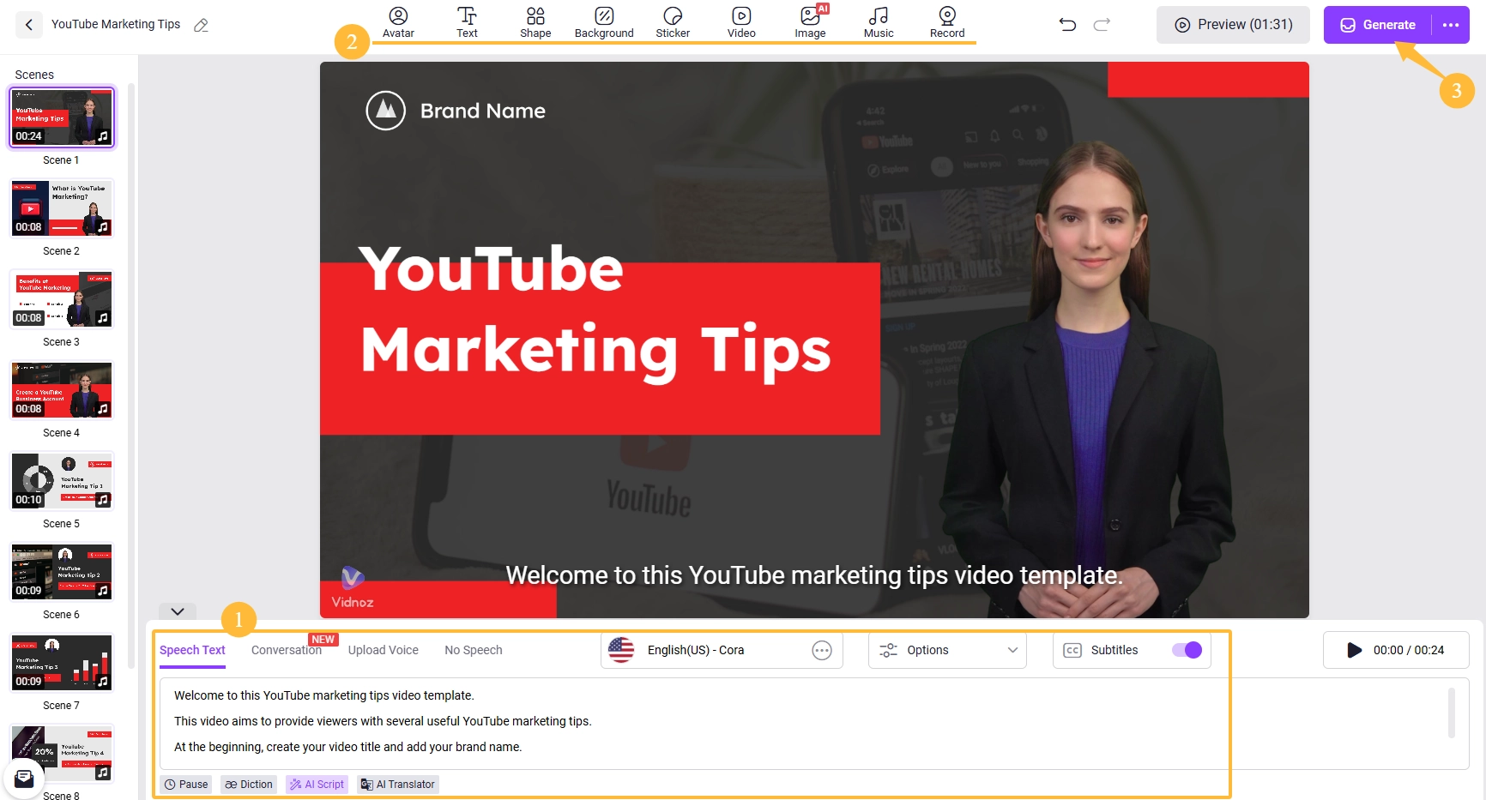The height and width of the screenshot is (800, 1486).
Task: Select Scene 7 thumbnail
Action: (62, 663)
